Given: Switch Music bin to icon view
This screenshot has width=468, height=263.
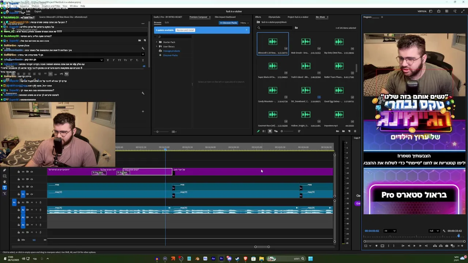Looking at the screenshot, I should [x=270, y=131].
